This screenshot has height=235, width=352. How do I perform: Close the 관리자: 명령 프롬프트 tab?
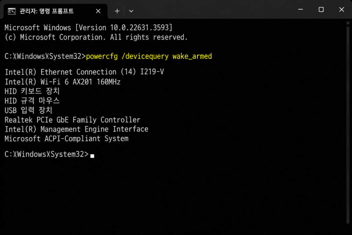pos(98,11)
